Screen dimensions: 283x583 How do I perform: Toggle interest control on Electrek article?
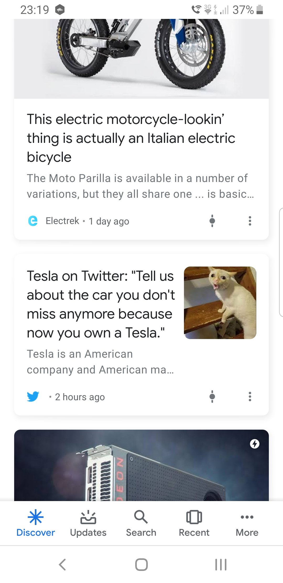pyautogui.click(x=212, y=221)
